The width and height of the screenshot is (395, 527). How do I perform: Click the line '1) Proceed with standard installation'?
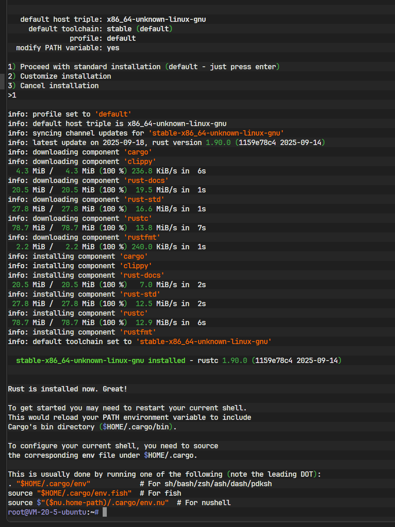pyautogui.click(x=144, y=67)
